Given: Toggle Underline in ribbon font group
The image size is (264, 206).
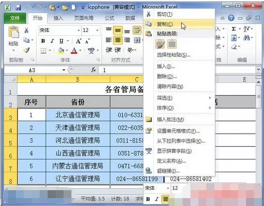Looking at the screenshot, I should coord(61,41).
